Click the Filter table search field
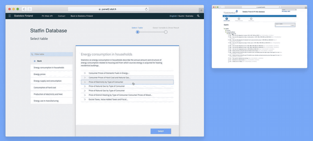Image resolution: width=313 pixels, height=141 pixels. [52, 54]
